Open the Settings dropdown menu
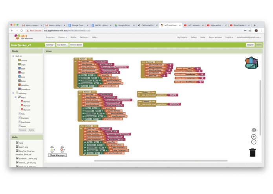273x194 pixels. [x=84, y=37]
